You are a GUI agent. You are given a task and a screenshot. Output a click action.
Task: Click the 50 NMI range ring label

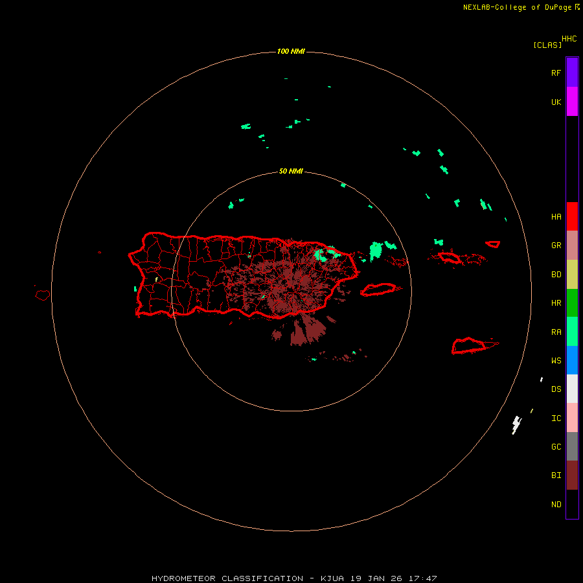[291, 171]
